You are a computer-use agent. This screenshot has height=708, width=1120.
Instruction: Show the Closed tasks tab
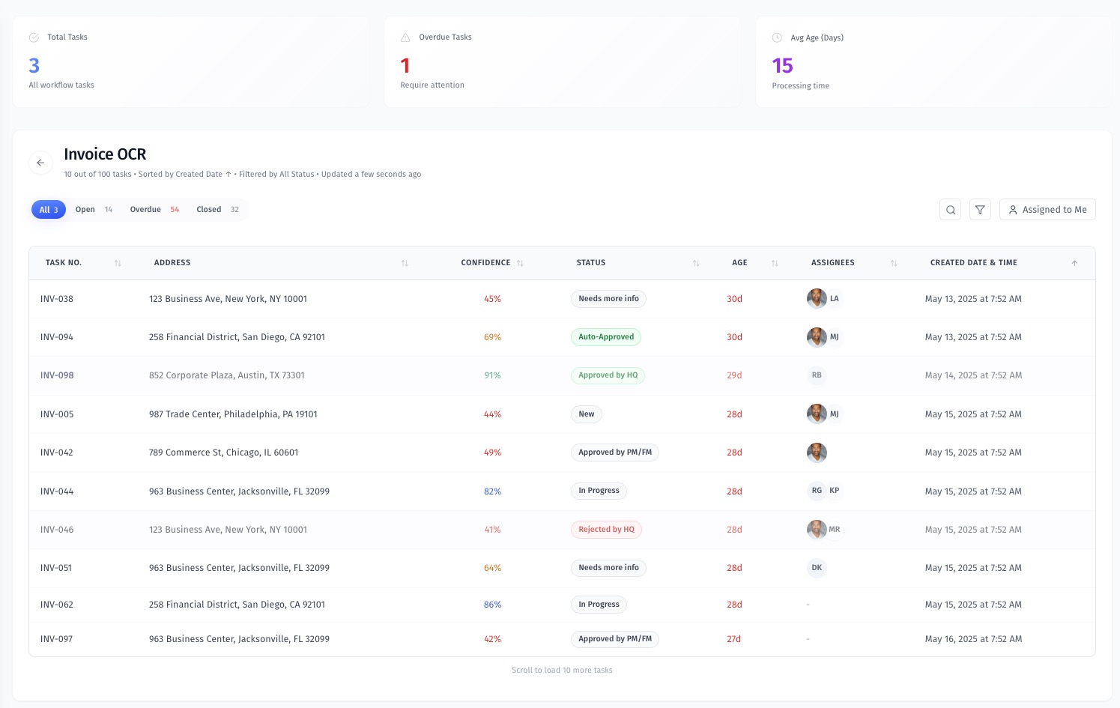coord(217,210)
